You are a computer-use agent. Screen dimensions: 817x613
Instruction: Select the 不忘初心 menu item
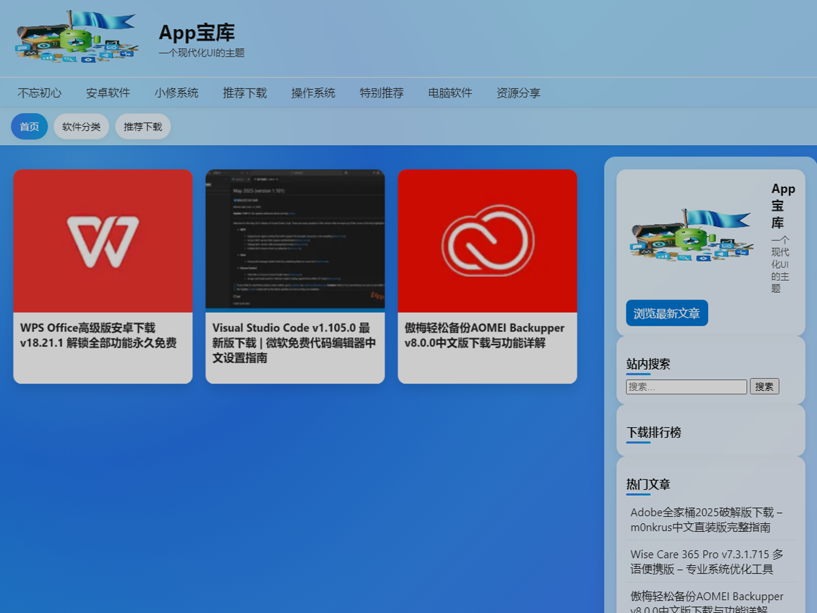pos(39,93)
